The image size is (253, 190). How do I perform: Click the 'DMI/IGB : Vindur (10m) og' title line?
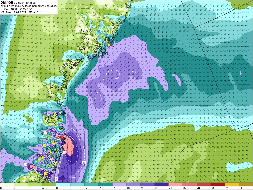pyautogui.click(x=18, y=3)
